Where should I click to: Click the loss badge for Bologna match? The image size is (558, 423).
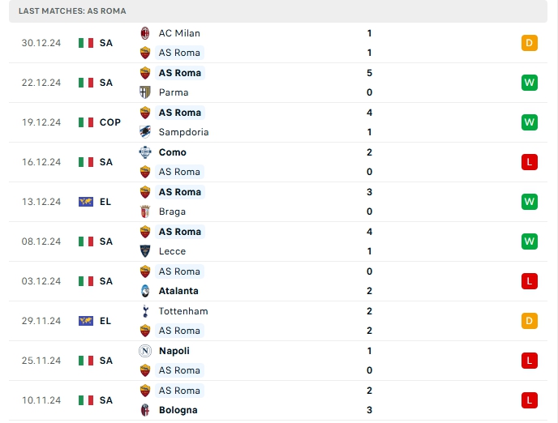(x=530, y=400)
